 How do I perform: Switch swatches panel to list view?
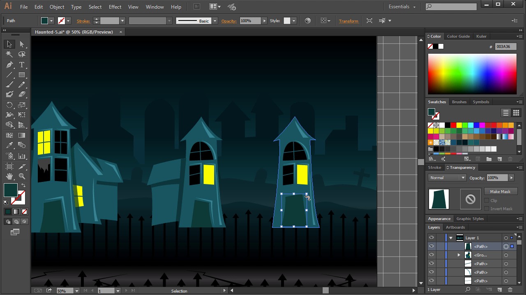pyautogui.click(x=505, y=113)
